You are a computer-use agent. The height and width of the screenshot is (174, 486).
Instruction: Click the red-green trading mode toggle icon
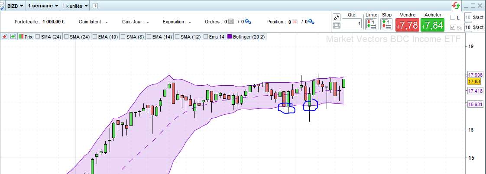[456, 6]
